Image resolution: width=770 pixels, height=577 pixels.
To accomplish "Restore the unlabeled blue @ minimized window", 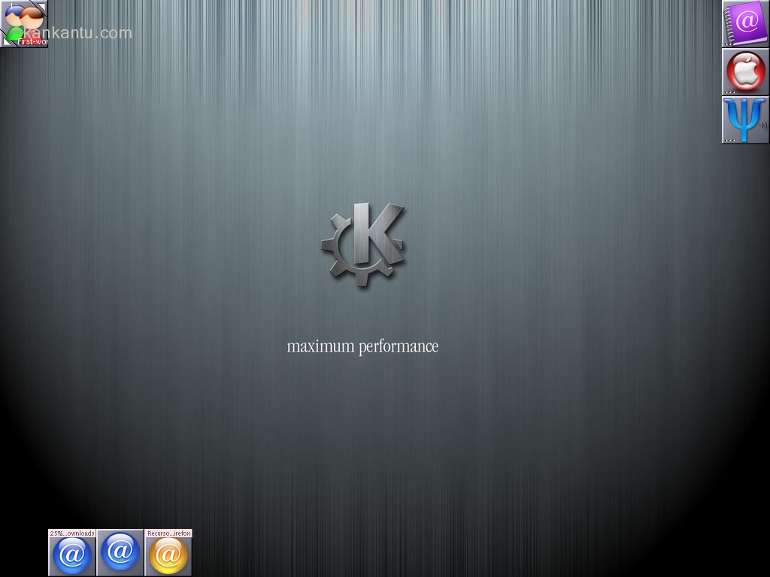I will click(120, 552).
